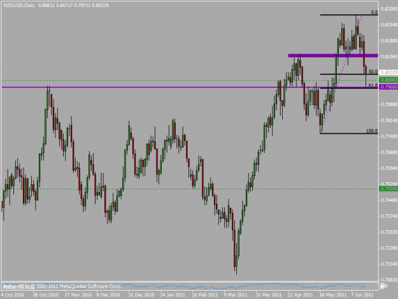Select the 100.0 Fibonacci level label

[372, 131]
